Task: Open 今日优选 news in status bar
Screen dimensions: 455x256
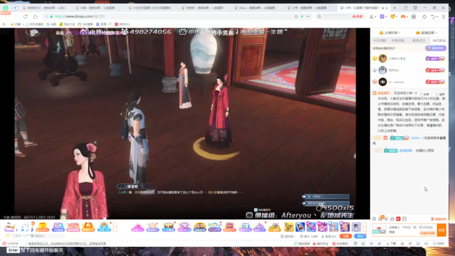Action: [x=10, y=244]
